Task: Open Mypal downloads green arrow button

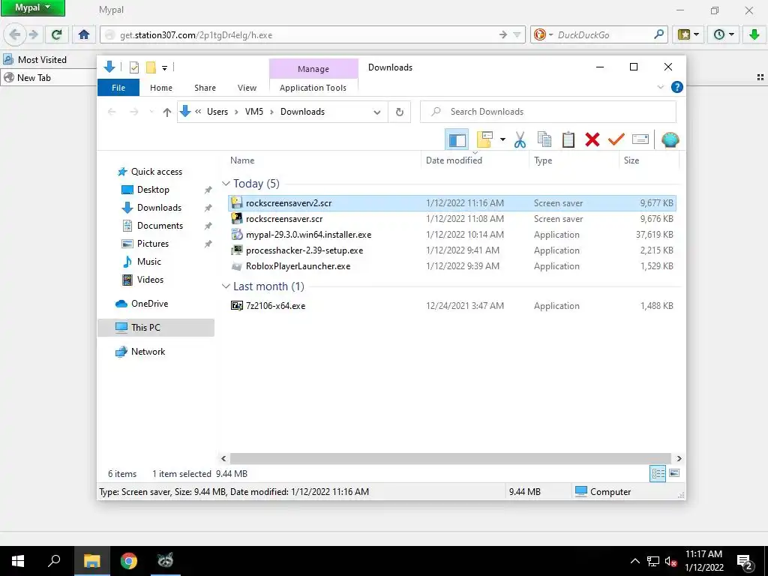Action: [x=754, y=34]
